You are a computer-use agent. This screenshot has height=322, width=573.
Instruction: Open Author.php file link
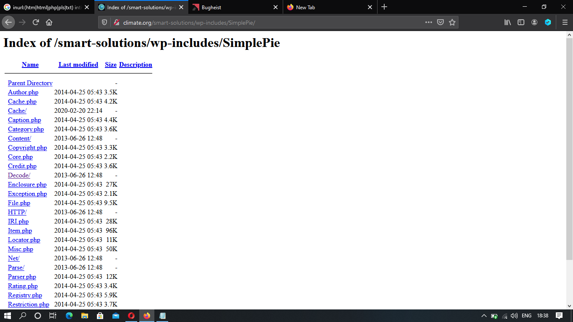pos(23,92)
